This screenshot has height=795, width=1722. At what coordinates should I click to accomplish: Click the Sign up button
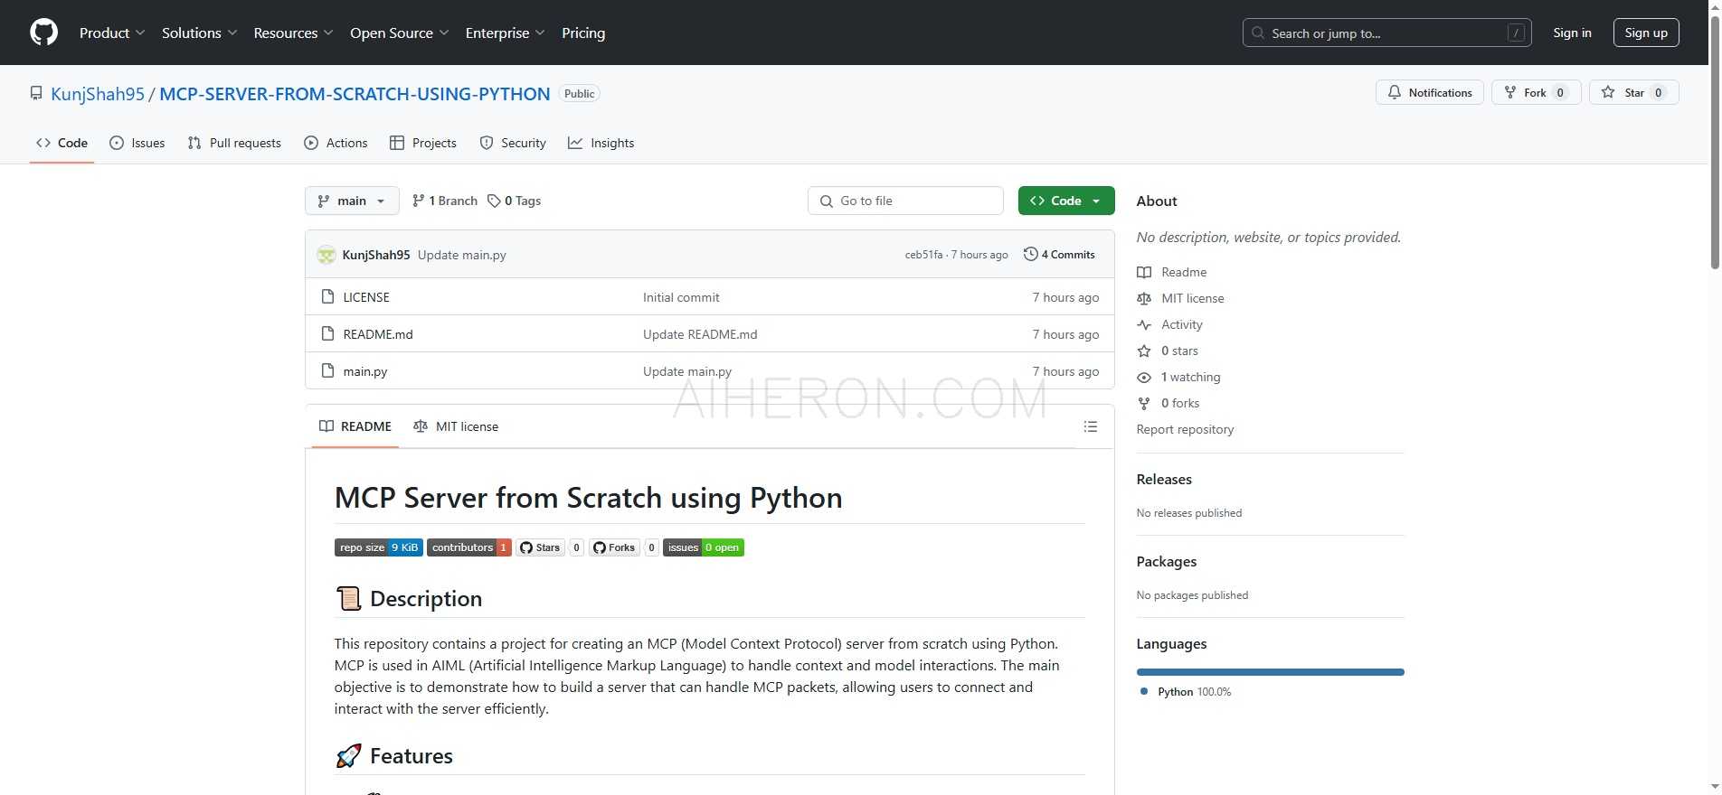pyautogui.click(x=1646, y=33)
